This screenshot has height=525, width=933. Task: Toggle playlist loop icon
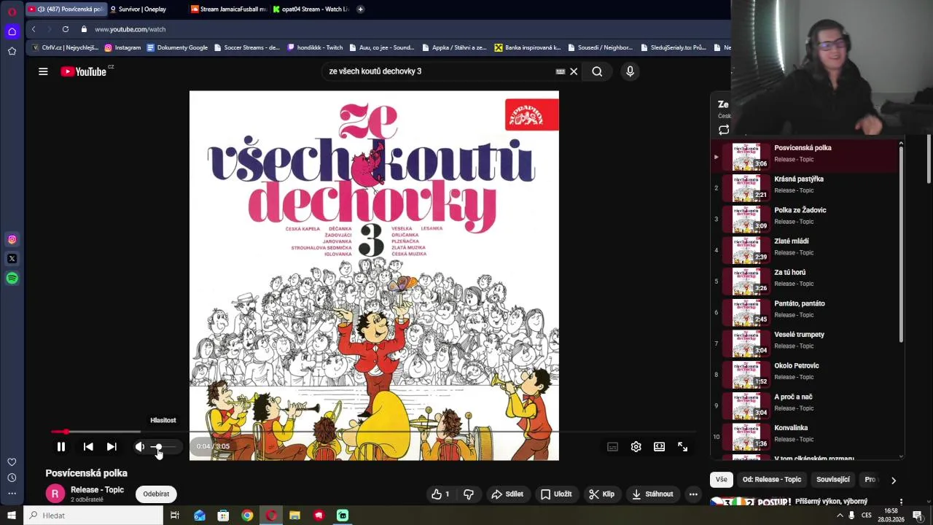(x=724, y=131)
